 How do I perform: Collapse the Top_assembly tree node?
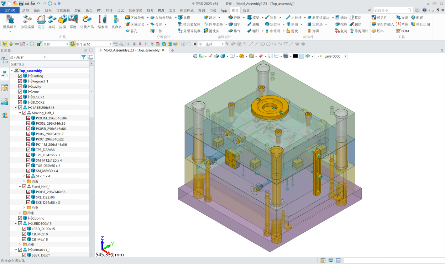tap(12, 71)
